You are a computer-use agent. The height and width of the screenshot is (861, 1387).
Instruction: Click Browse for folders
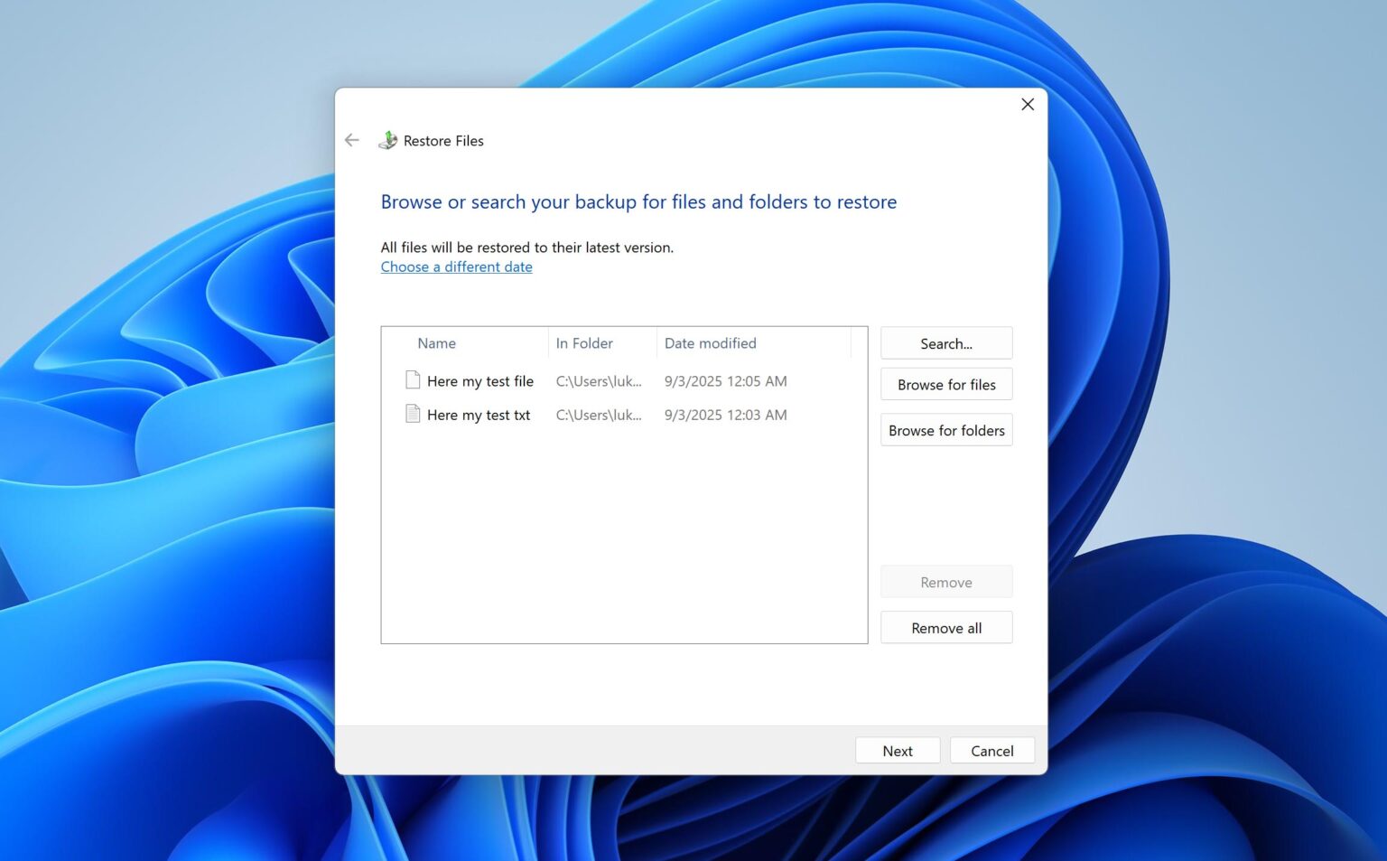[x=945, y=430]
